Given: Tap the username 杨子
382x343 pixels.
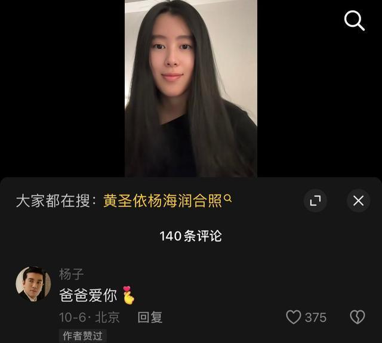Looking at the screenshot, I should (x=71, y=274).
